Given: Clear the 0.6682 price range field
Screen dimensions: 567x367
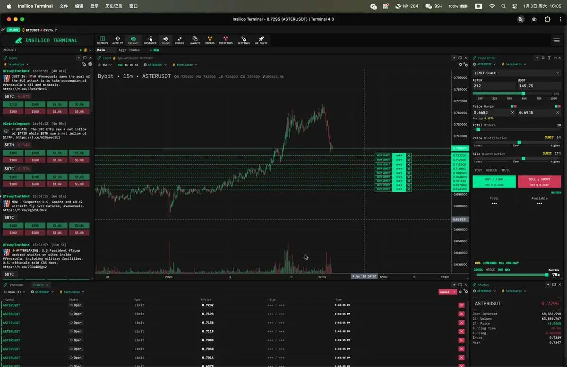Looking at the screenshot, I should [513, 112].
